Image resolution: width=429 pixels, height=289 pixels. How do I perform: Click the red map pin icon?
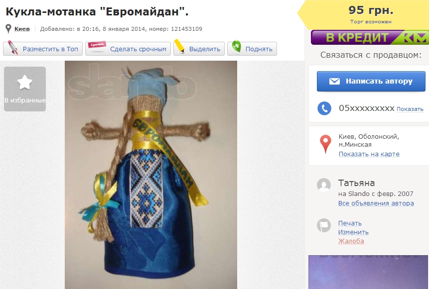point(325,144)
